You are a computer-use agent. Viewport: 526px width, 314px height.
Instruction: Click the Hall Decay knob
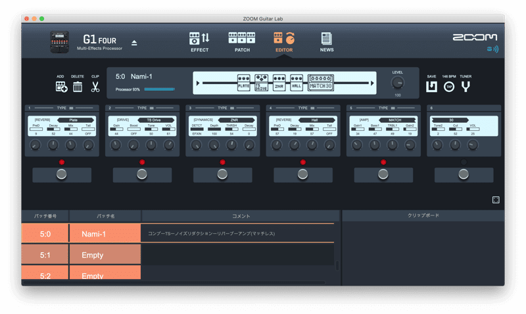point(294,145)
